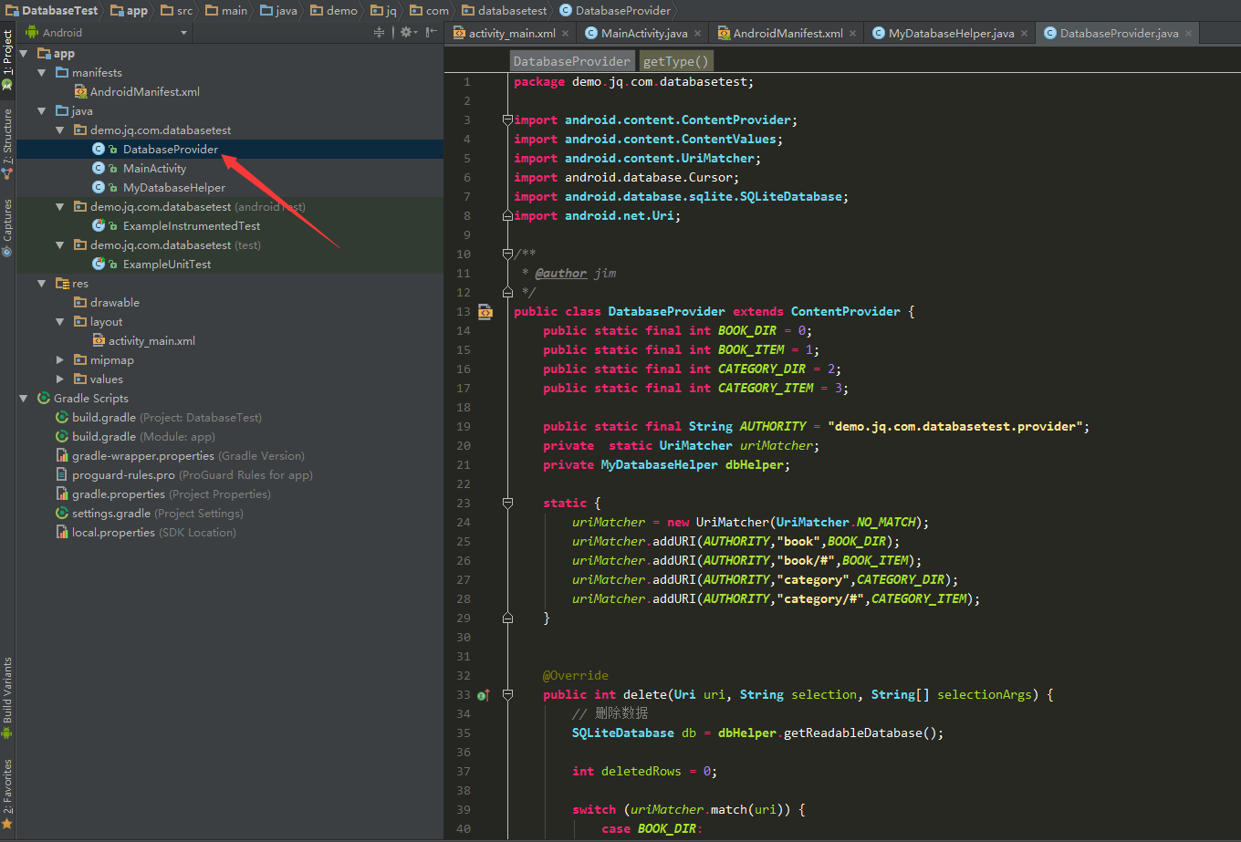Switch to the MainActivity.java editor tab
The height and width of the screenshot is (842, 1241).
coord(643,33)
